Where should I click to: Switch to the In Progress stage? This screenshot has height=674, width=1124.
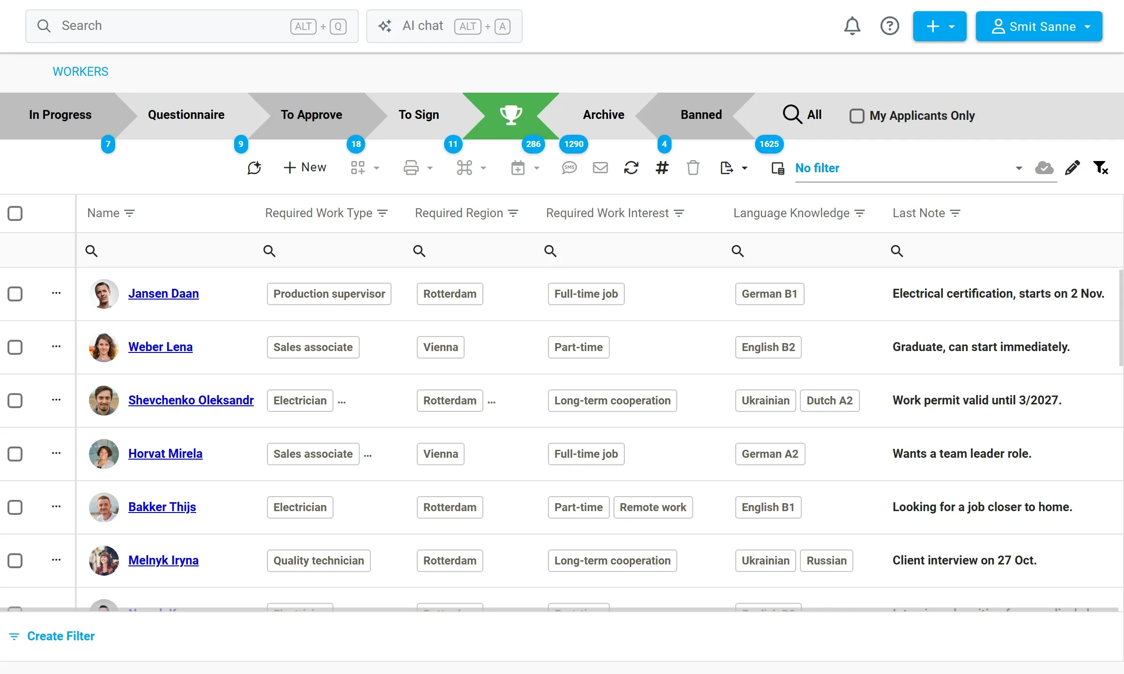click(x=60, y=115)
